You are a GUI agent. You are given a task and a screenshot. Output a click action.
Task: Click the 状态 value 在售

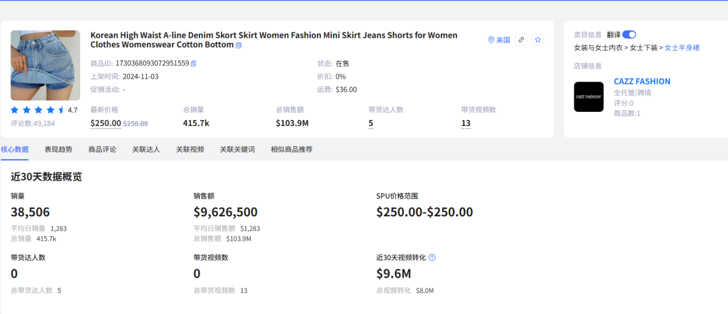(x=342, y=63)
